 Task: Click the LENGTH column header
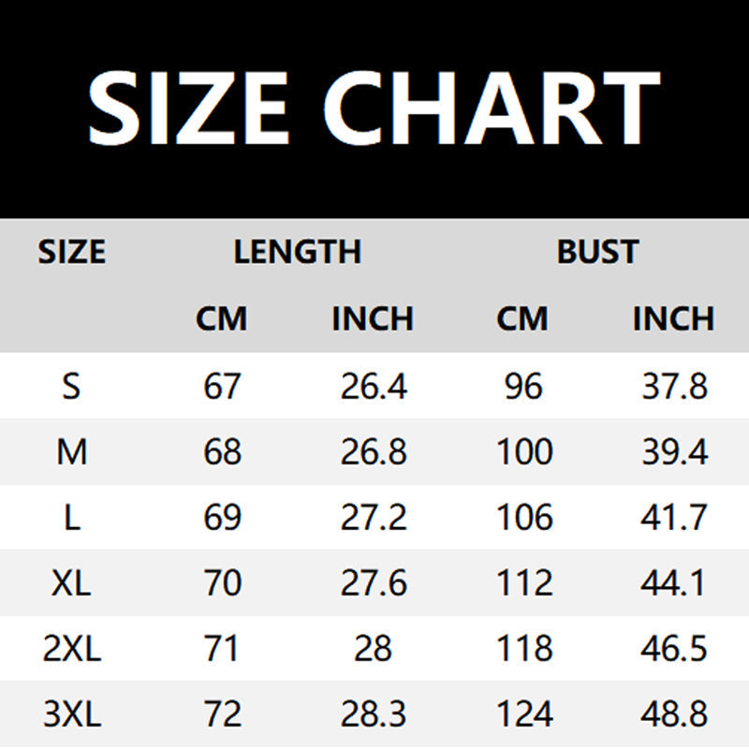click(x=298, y=252)
